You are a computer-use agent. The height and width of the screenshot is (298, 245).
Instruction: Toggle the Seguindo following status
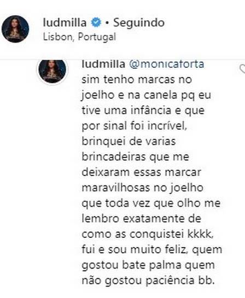pos(139,22)
